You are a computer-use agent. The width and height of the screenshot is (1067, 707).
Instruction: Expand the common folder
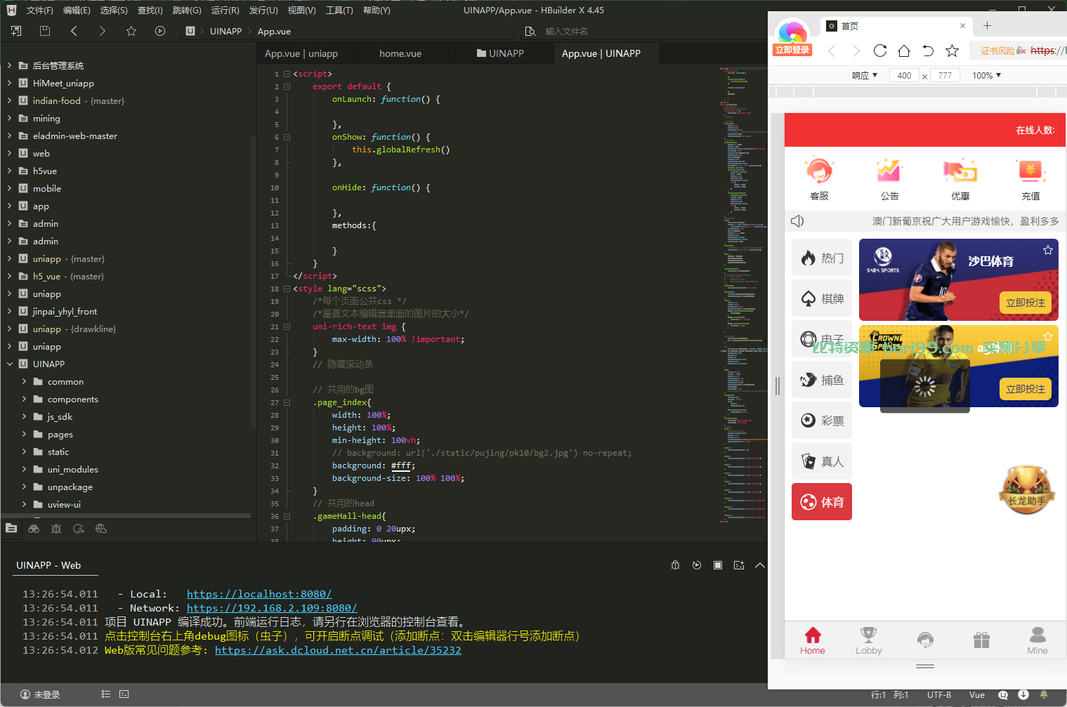(x=24, y=381)
